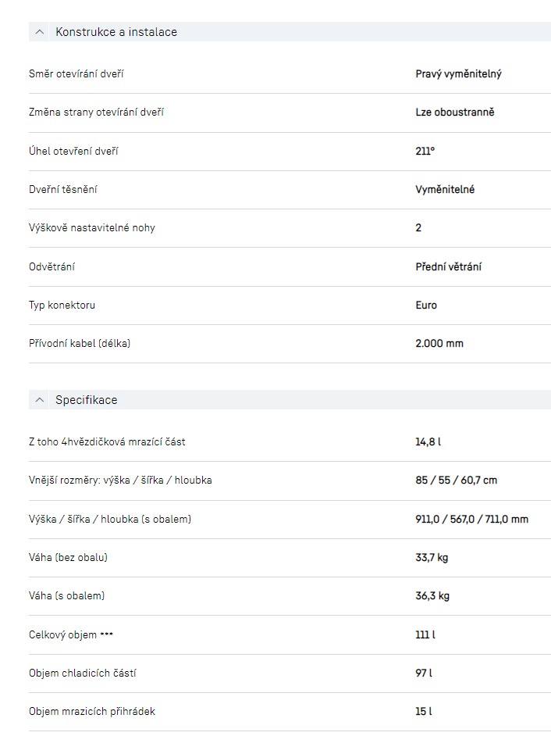
Task: Click the 911,0 / 567,0 / 711,0 mm value
Action: pos(471,519)
